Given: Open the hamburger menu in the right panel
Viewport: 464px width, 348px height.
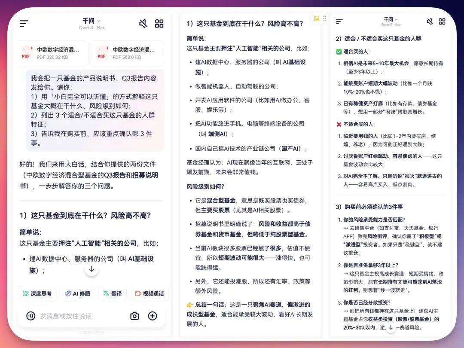Looking at the screenshot, I should pos(340,21).
